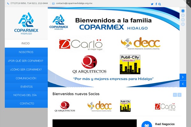This screenshot has width=191, height=127.
Task: Click the COPARMEX Hidalgo sidebar logo
Action: pos(26,23)
